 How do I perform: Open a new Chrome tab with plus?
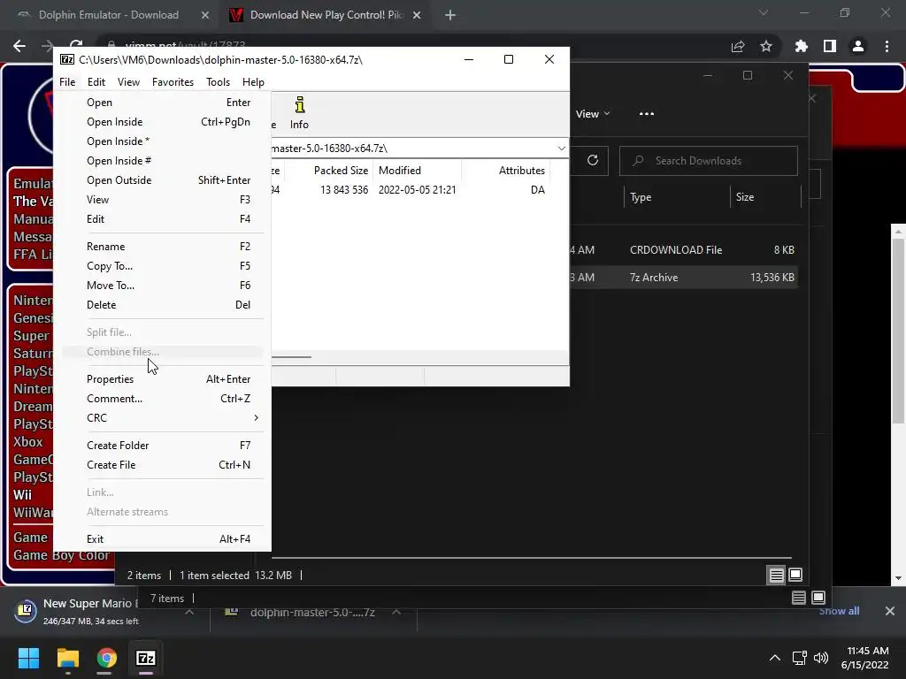tap(450, 15)
